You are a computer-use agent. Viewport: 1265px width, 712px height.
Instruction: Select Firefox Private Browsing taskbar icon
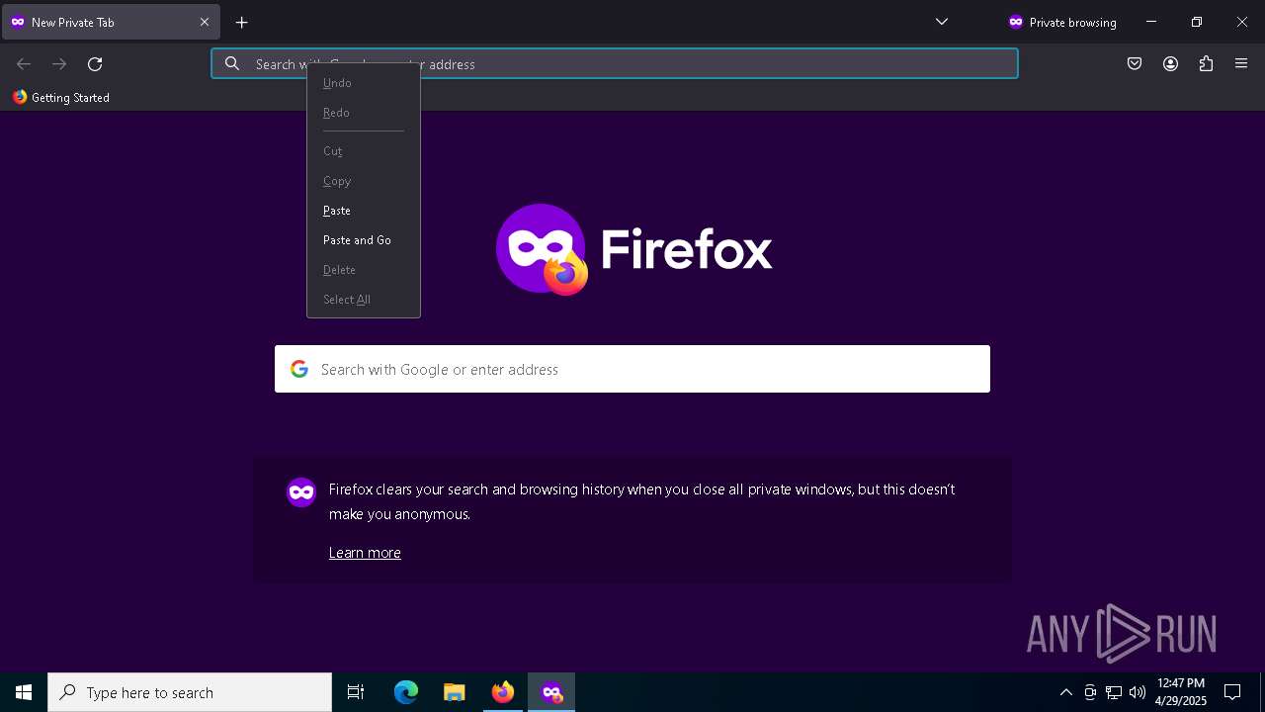tap(551, 692)
